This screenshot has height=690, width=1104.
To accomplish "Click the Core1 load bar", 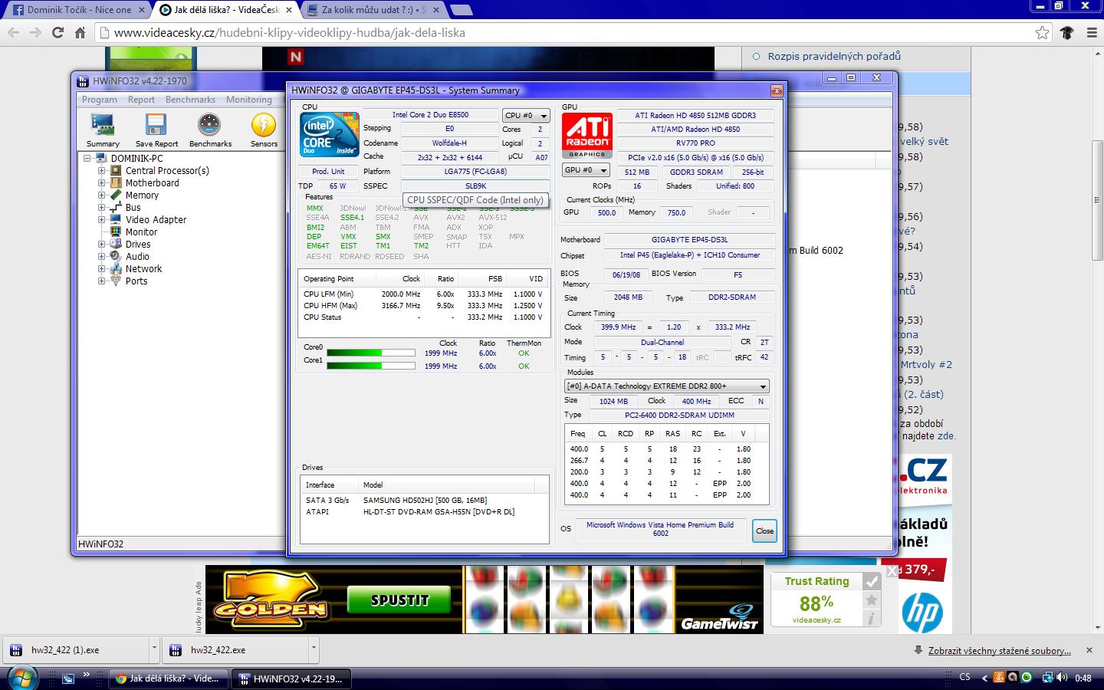I will tap(371, 366).
